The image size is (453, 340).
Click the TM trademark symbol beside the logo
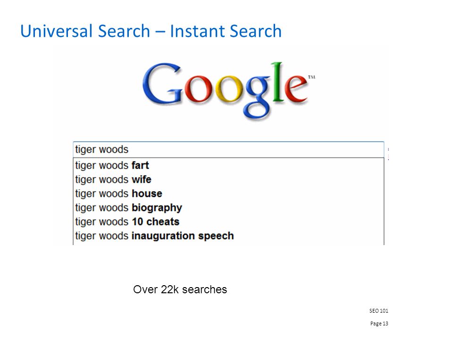tap(311, 77)
